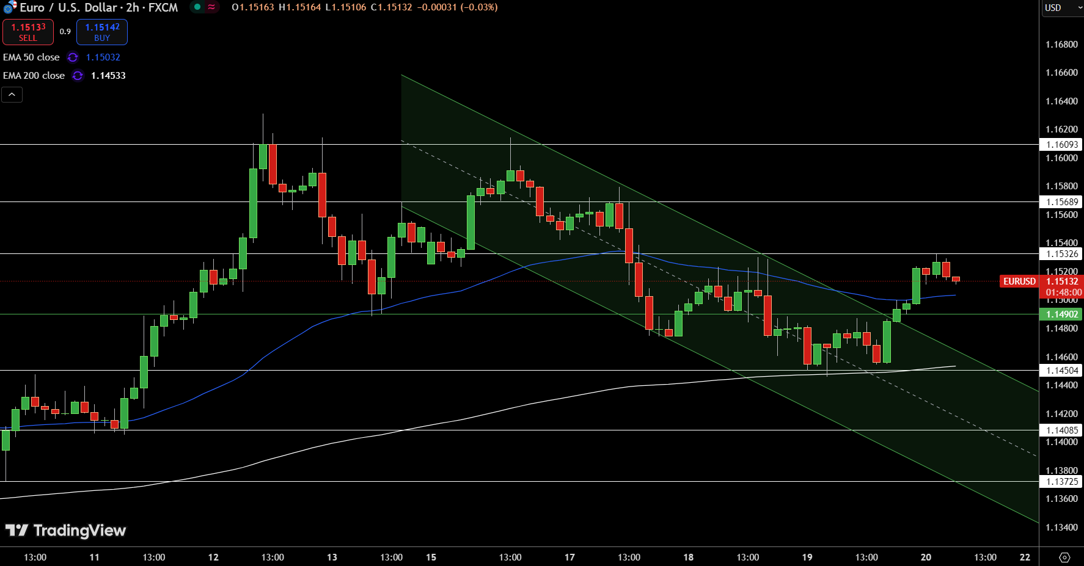Click the 1.15689 price level label
Viewport: 1084px width, 566px height.
tap(1061, 202)
